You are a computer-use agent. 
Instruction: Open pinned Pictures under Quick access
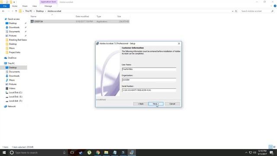13,36
